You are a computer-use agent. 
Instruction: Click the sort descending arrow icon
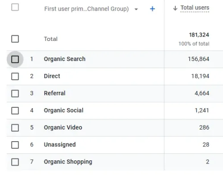pos(175,8)
